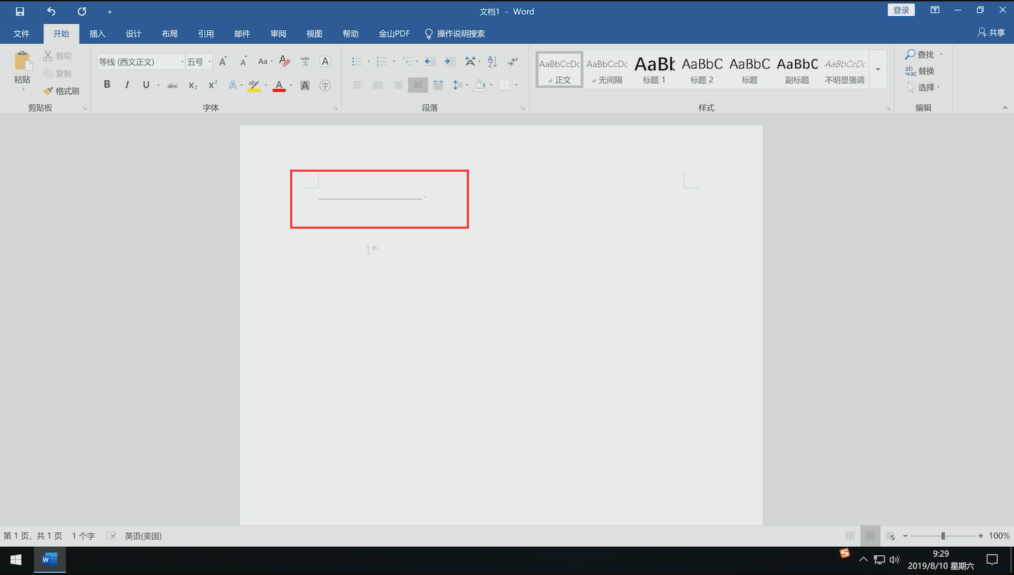Toggle bold formatting
This screenshot has width=1014, height=575.
pos(107,85)
